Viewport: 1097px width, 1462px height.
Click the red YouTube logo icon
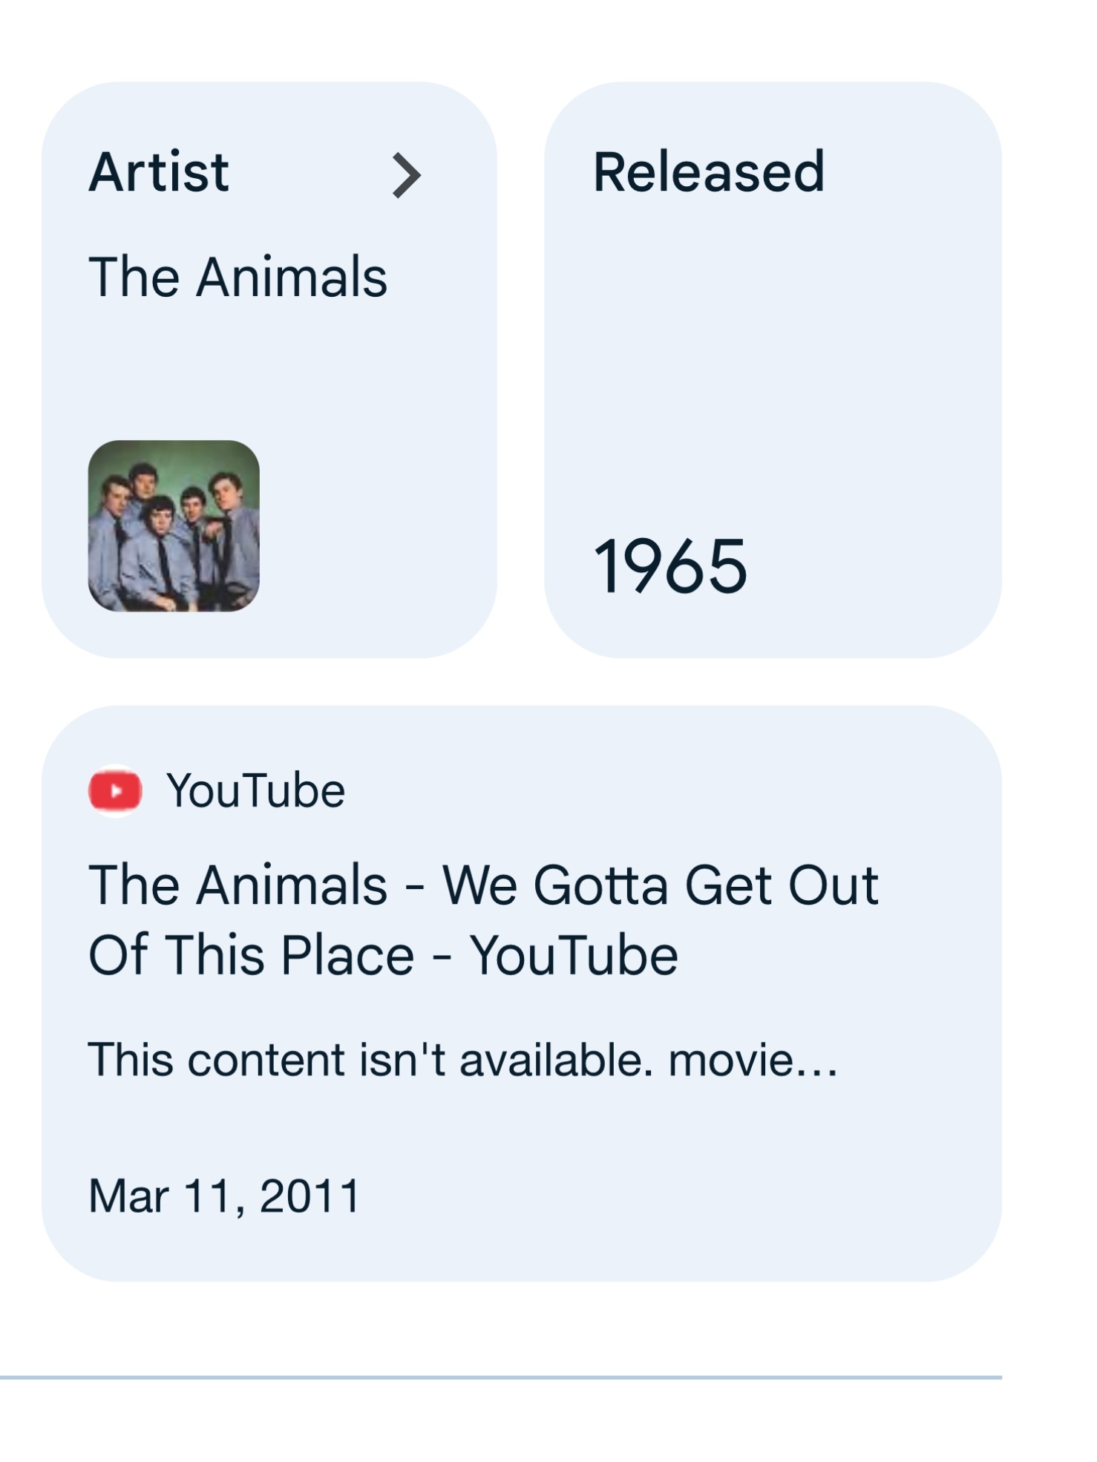click(115, 790)
